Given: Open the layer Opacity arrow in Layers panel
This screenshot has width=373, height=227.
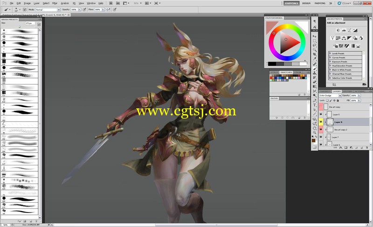Looking at the screenshot, I should coord(359,95).
